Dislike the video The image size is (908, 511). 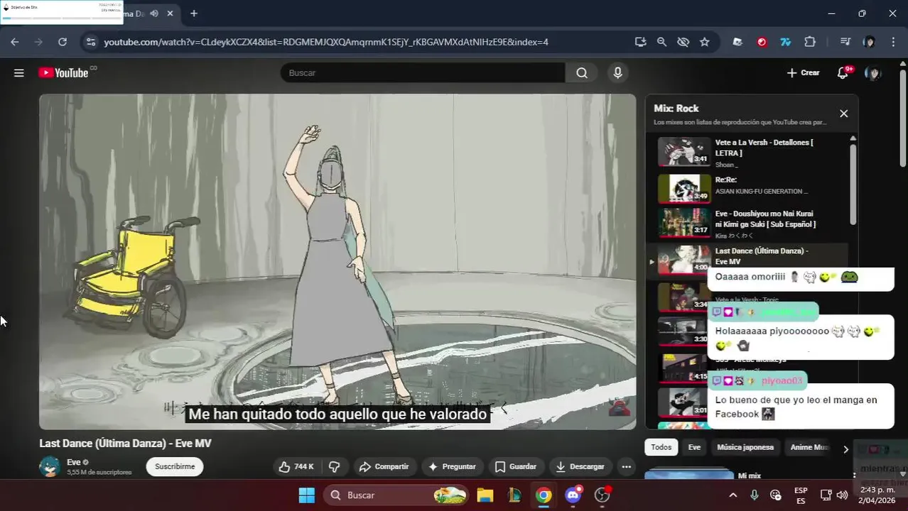[x=334, y=466]
